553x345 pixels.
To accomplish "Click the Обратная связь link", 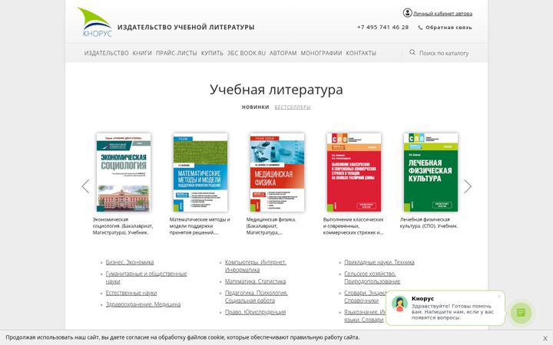I will pos(449,28).
